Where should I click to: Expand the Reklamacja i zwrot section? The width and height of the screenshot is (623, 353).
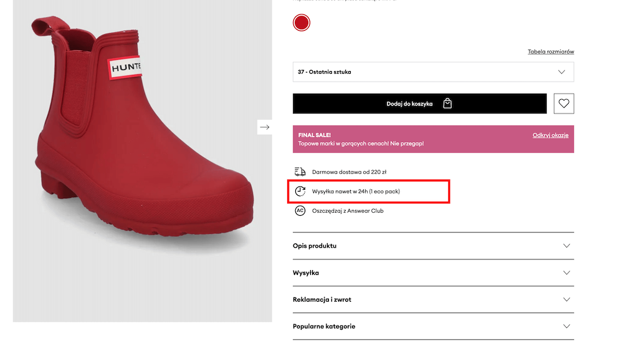433,299
